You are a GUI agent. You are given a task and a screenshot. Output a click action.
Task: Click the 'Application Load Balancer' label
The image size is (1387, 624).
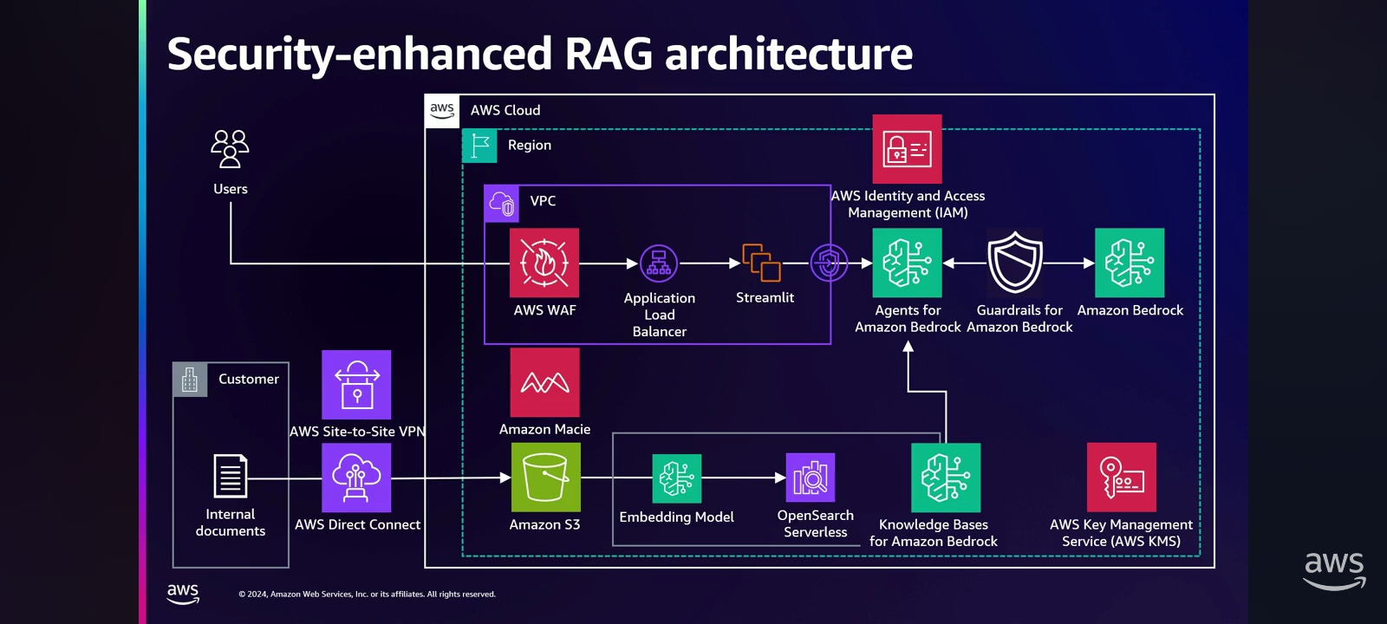click(660, 315)
